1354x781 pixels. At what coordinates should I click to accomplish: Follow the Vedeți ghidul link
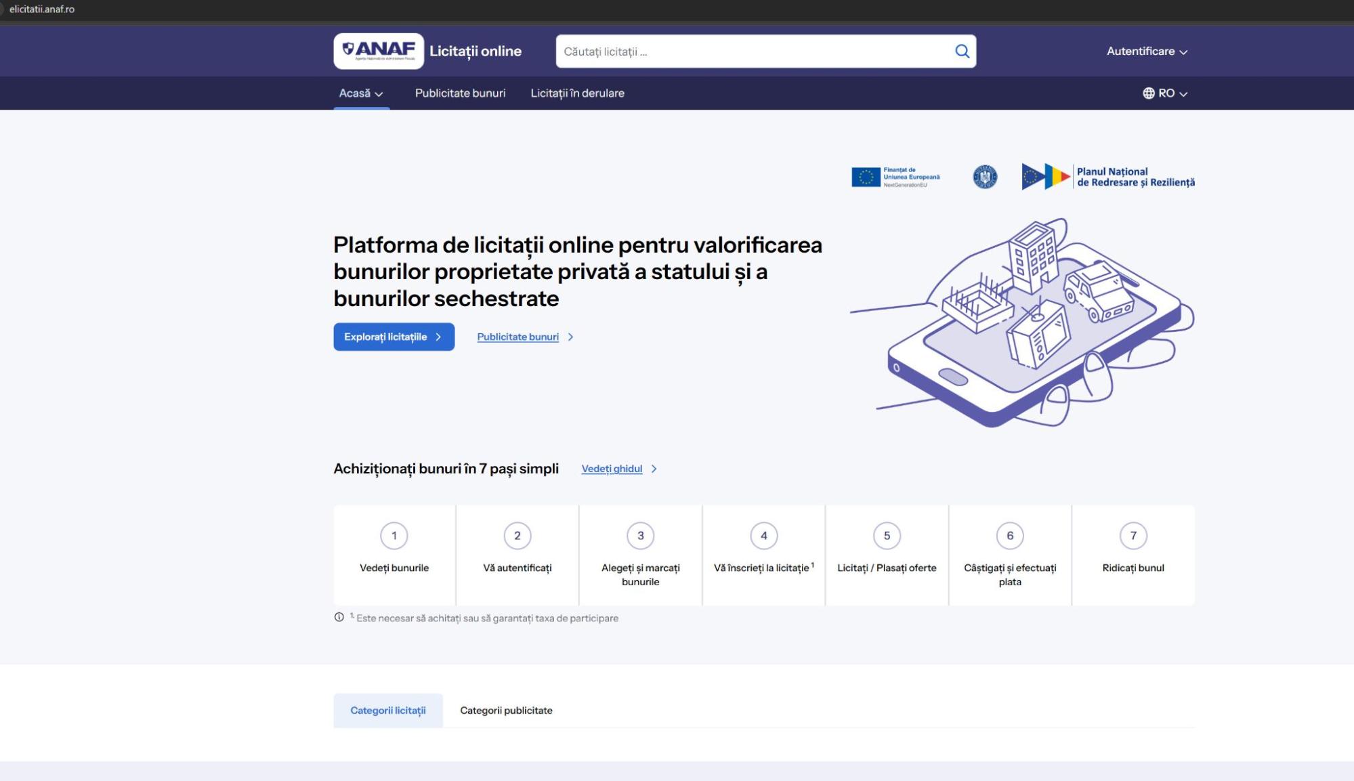click(612, 469)
